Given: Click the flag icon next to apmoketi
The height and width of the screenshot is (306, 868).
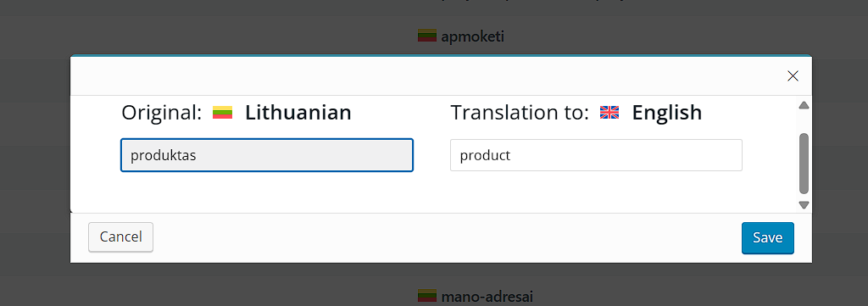Looking at the screenshot, I should point(427,36).
